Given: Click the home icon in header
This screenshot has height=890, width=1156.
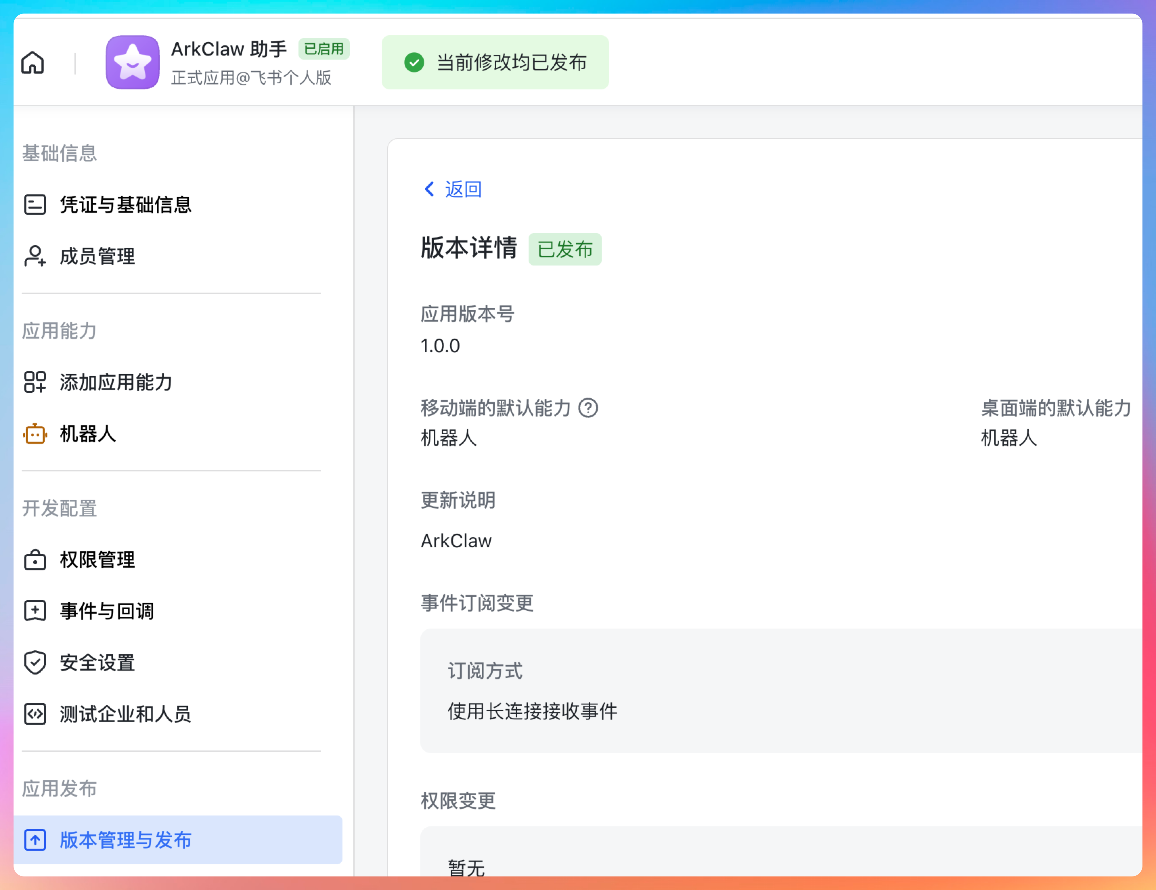Looking at the screenshot, I should [x=32, y=63].
